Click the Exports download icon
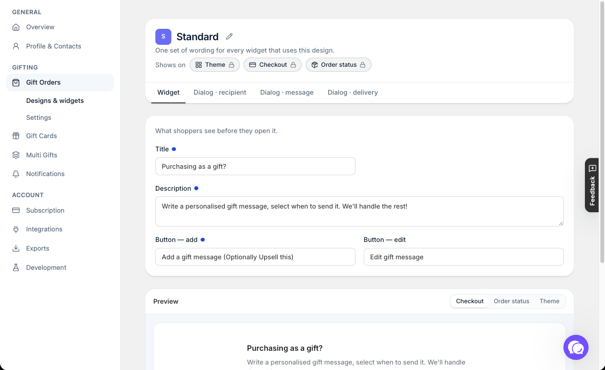The width and height of the screenshot is (605, 370). pos(16,248)
